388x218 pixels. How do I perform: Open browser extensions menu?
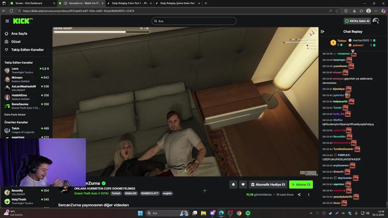pyautogui.click(x=346, y=11)
